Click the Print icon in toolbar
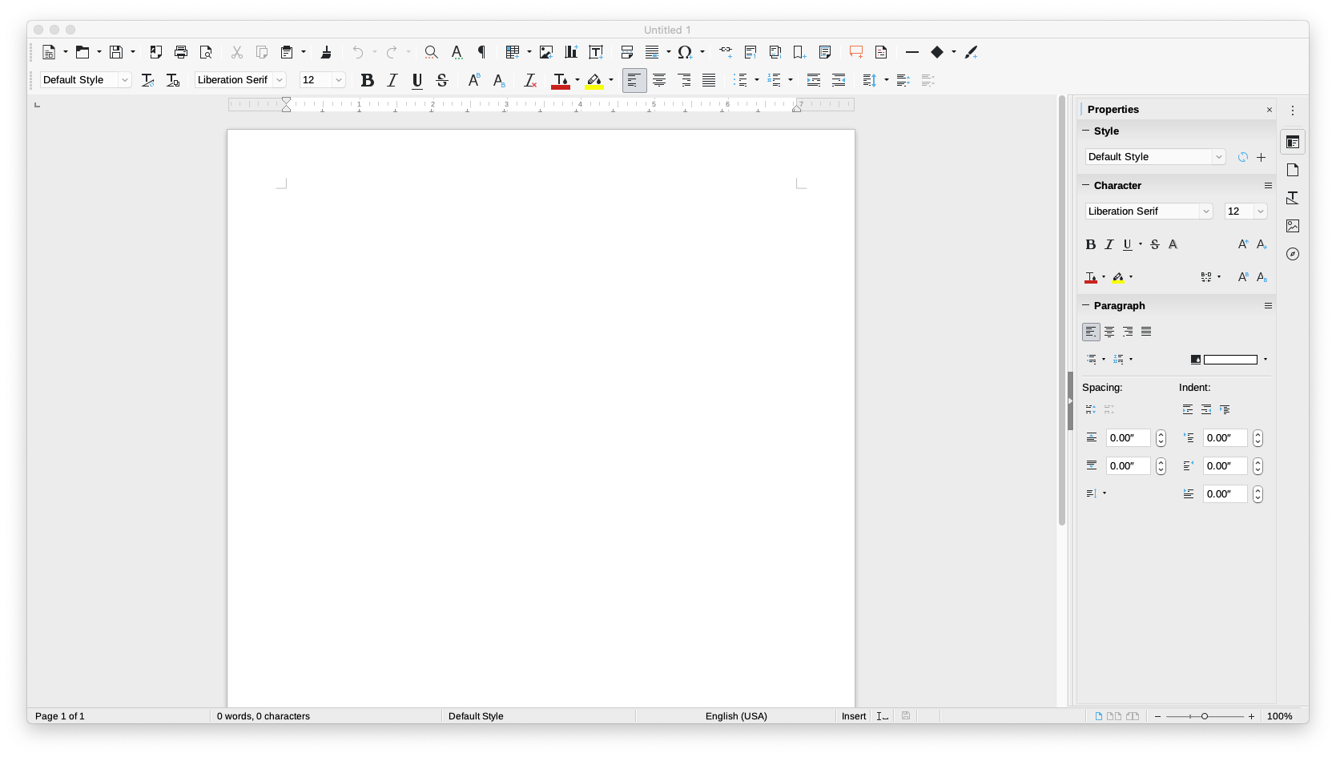The image size is (1336, 757). click(x=181, y=52)
